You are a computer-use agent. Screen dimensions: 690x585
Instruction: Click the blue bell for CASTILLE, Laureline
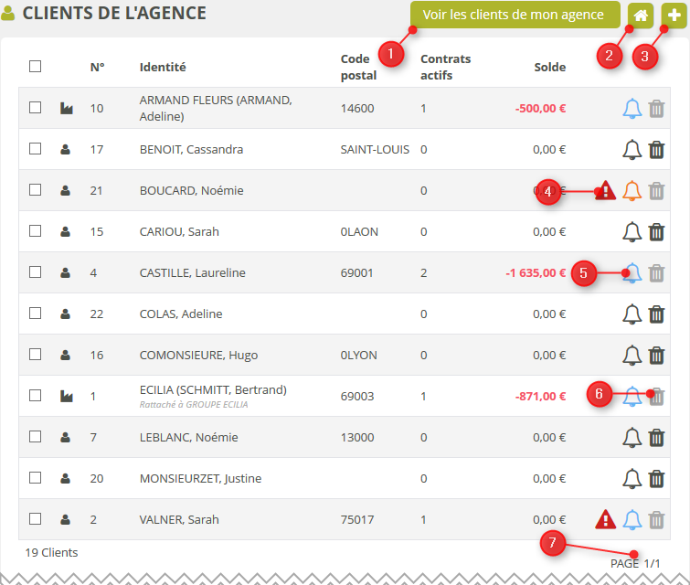click(x=632, y=273)
